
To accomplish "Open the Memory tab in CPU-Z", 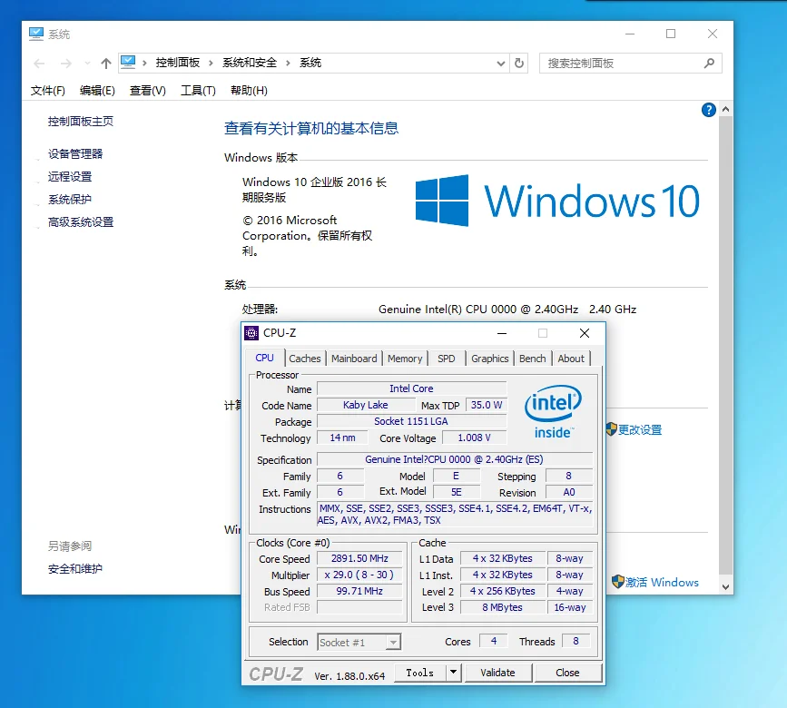I will pos(405,359).
